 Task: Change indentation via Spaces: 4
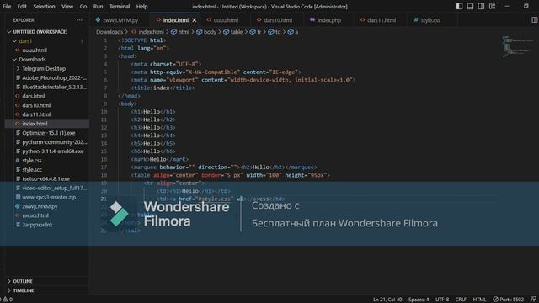[419, 300]
